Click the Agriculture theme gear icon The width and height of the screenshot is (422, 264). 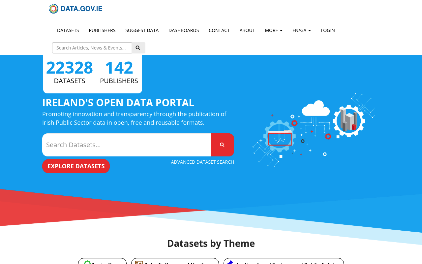(x=87, y=262)
